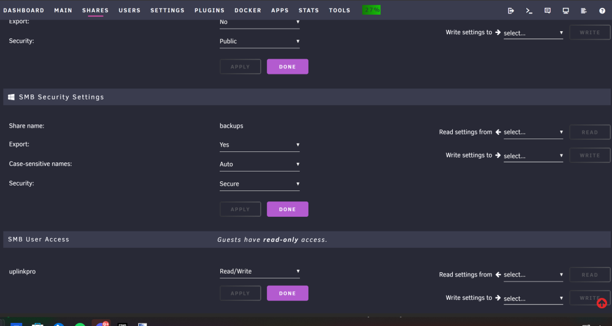The height and width of the screenshot is (326, 612).
Task: Click APPLY under uplinkpro user access
Action: (241, 293)
